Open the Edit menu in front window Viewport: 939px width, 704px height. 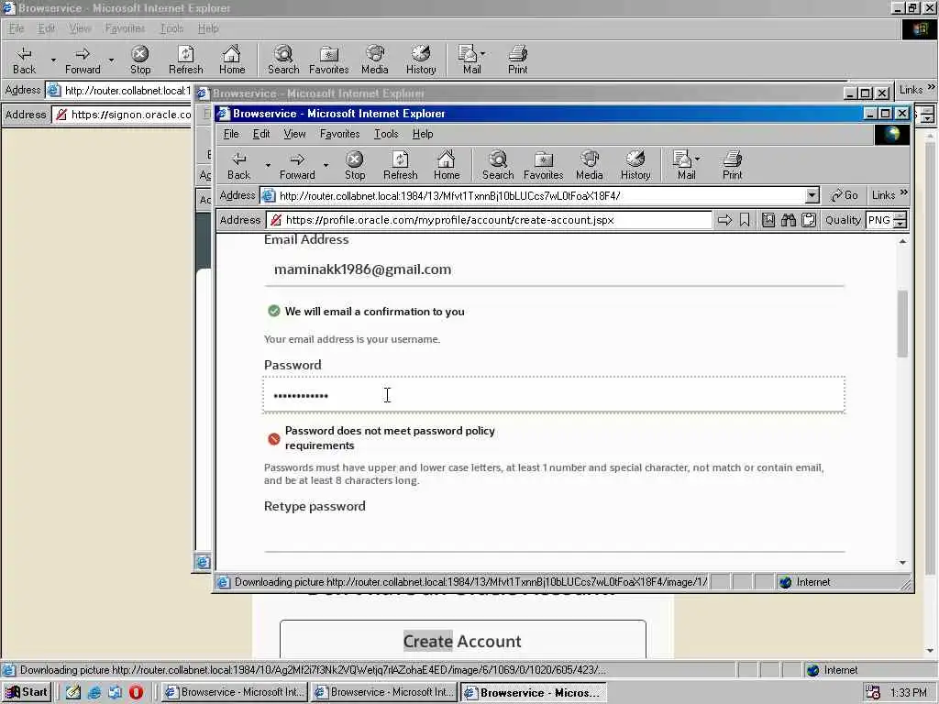(261, 134)
